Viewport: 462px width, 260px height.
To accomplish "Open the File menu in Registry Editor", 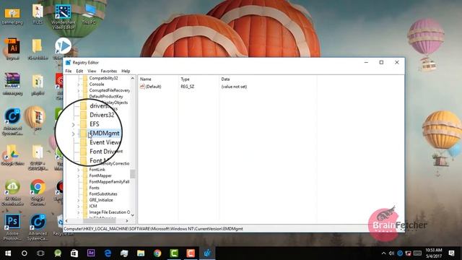I will tap(69, 71).
